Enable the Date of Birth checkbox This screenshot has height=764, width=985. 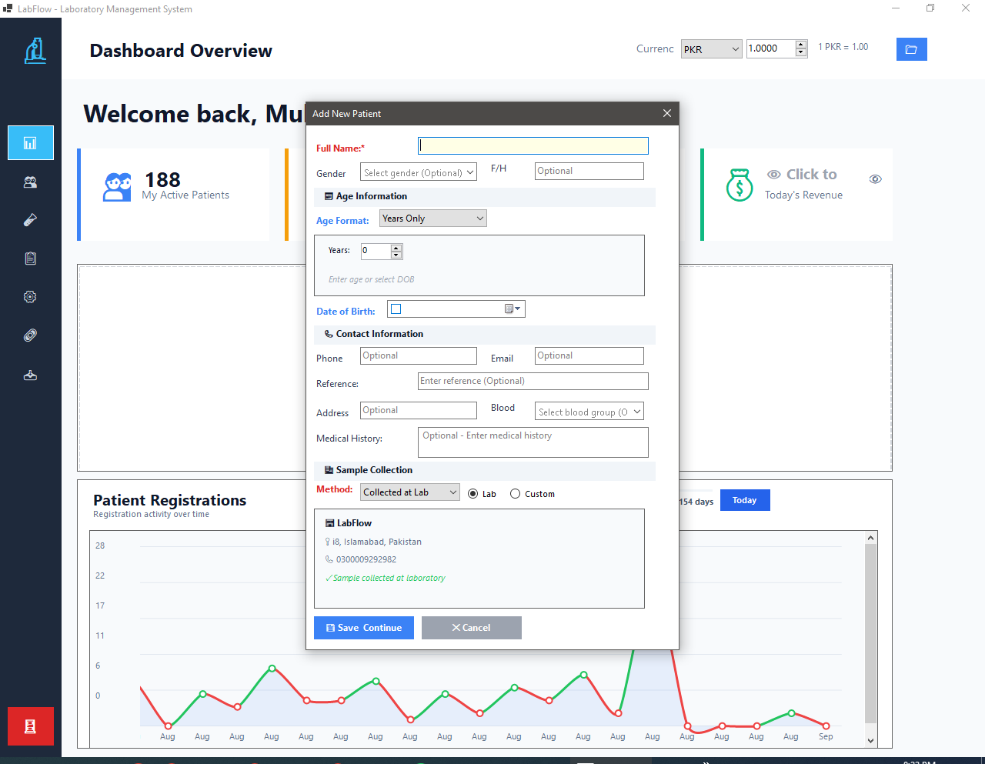(x=396, y=309)
